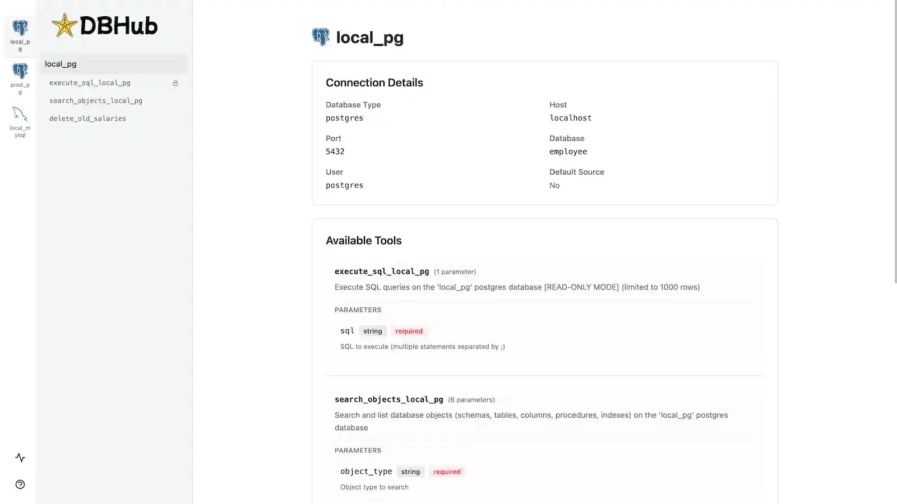Screen dimensions: 897x504
Task: Click the string type badge for object_type
Action: tap(410, 472)
